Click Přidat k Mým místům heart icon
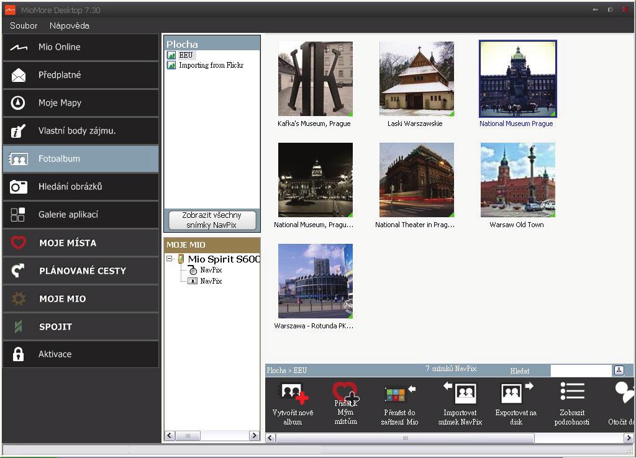 click(x=345, y=392)
